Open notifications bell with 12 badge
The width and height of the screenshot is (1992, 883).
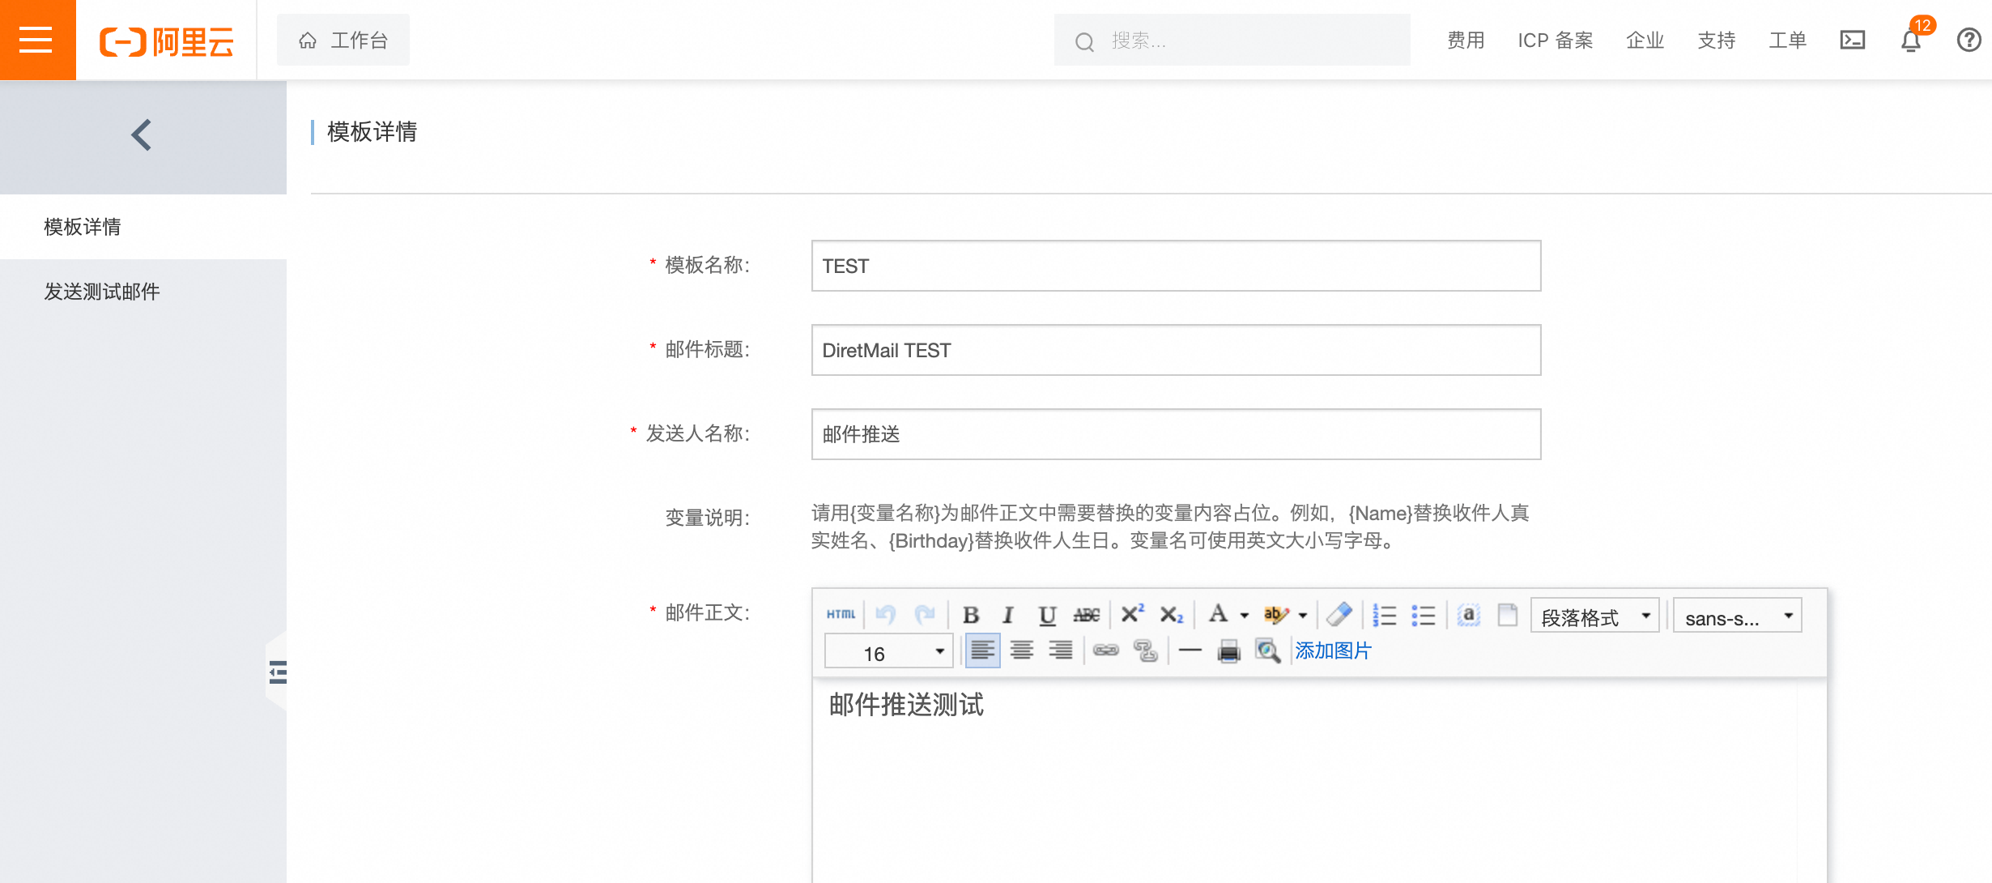click(1911, 40)
